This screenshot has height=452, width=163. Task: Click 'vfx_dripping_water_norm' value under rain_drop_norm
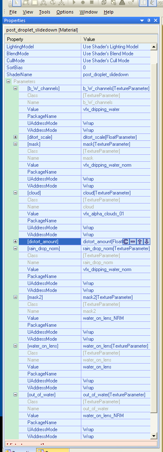pyautogui.click(x=107, y=269)
